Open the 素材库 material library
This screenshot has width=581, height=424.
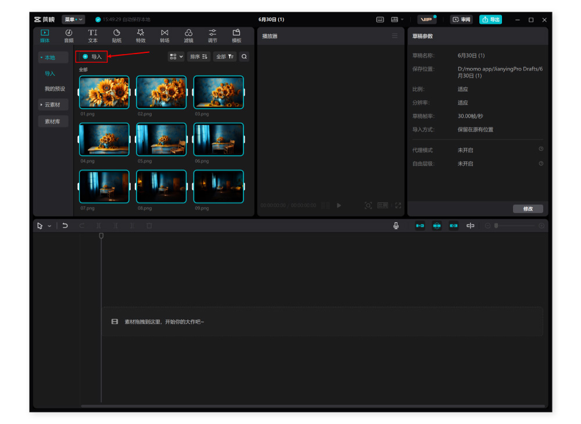tap(53, 122)
